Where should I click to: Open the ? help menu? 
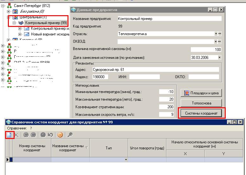tap(31, 128)
